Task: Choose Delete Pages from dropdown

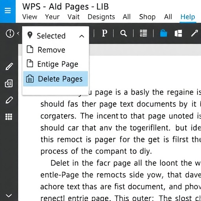Action: [x=55, y=79]
